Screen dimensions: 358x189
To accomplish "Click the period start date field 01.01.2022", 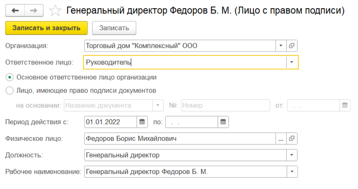I will click(110, 122).
